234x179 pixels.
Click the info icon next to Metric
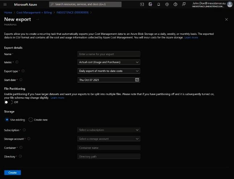(x=17, y=62)
